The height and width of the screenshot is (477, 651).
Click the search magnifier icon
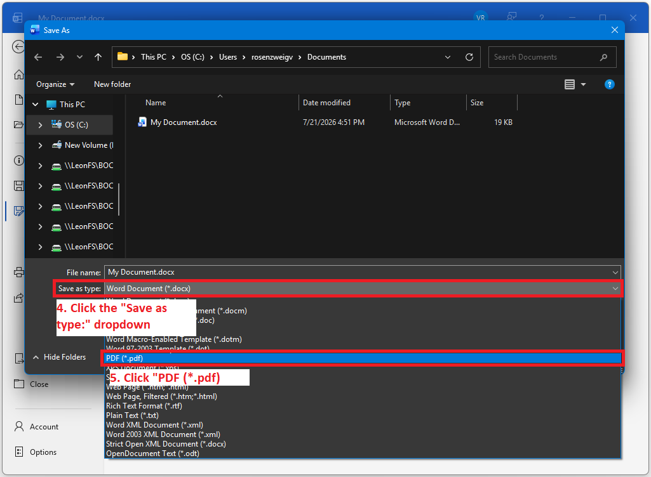pos(603,57)
